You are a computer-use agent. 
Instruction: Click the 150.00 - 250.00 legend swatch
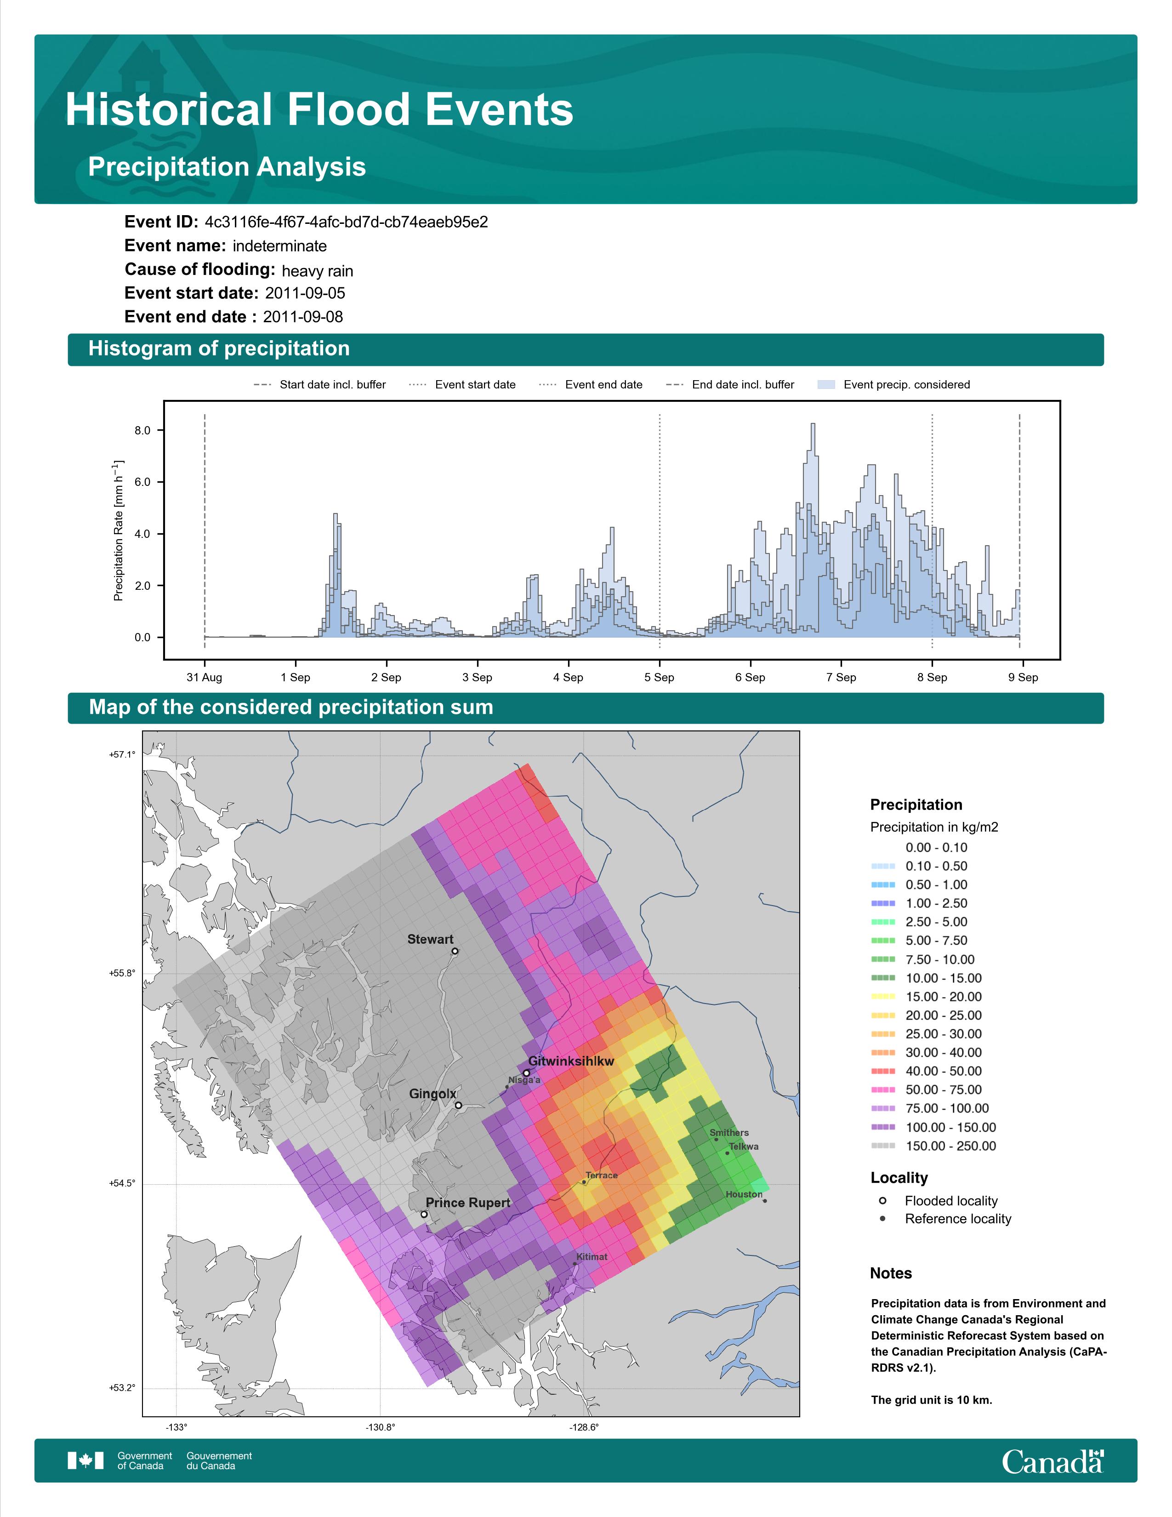pyautogui.click(x=882, y=1146)
